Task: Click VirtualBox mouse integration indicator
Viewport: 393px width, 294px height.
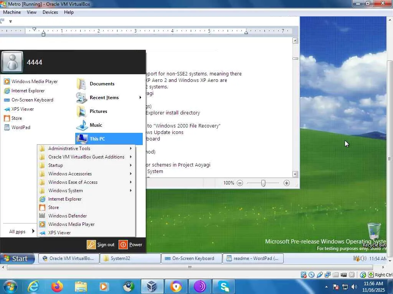Action: click(x=363, y=275)
